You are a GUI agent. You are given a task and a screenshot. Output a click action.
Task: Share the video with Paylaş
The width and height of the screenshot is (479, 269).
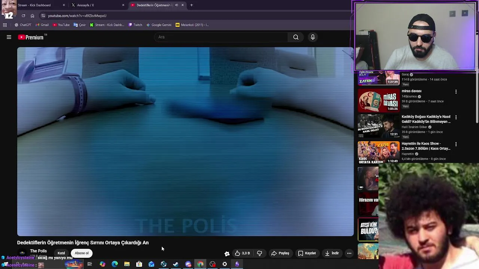(x=280, y=253)
